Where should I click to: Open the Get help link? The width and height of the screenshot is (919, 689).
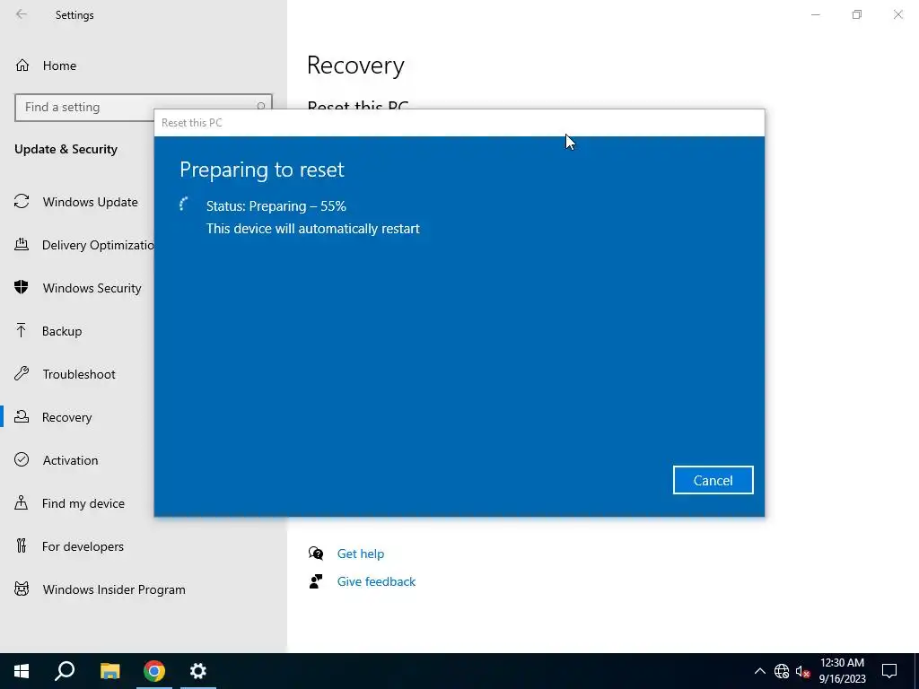point(361,554)
